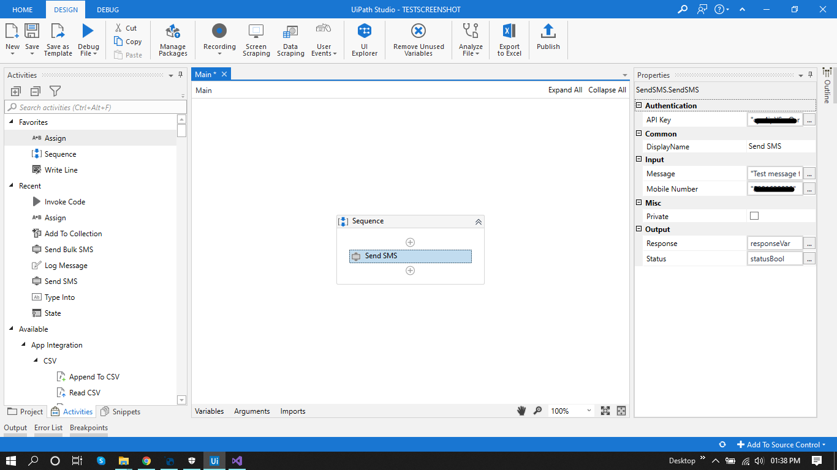Focus the Search activities field
Viewport: 837px width, 470px height.
tap(96, 107)
